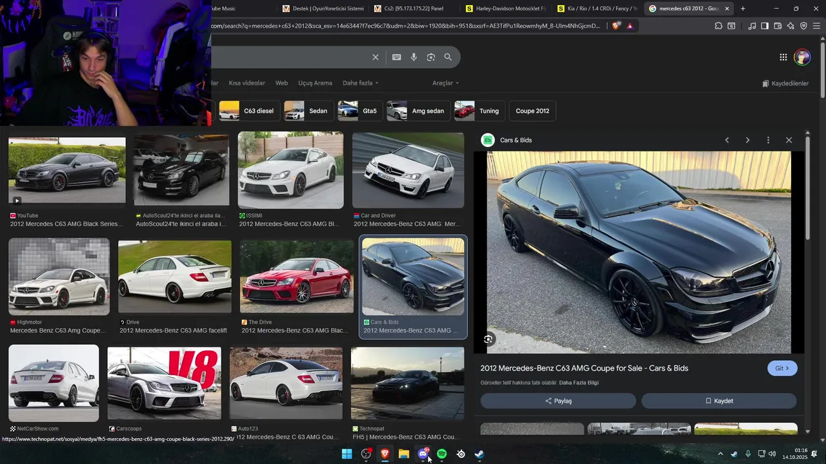Show previous image in preview panel

coord(727,140)
